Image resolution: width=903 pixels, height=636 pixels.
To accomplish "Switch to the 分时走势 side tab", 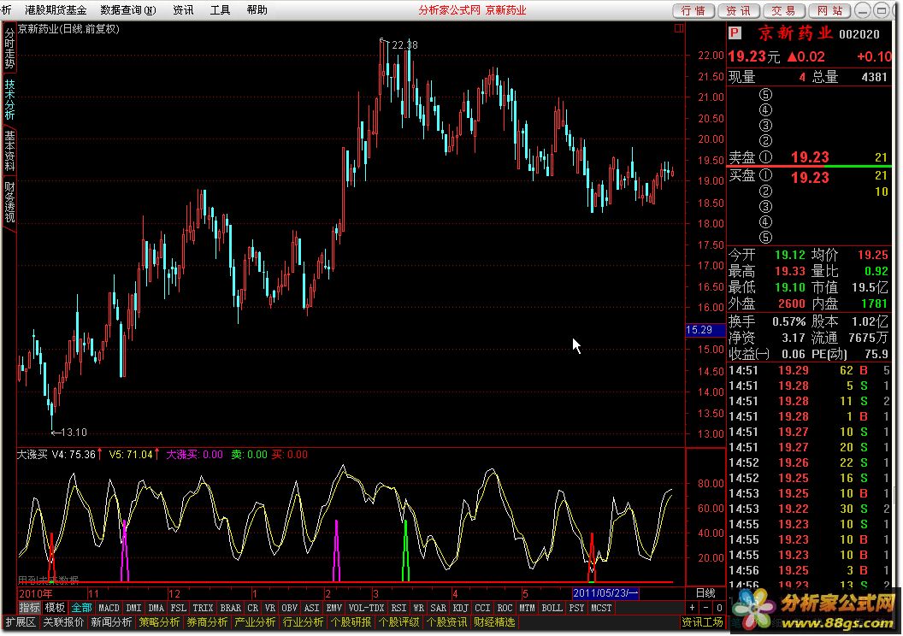I will pos(9,49).
